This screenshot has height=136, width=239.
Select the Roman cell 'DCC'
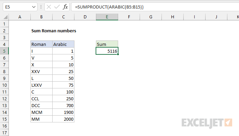tap(41, 105)
